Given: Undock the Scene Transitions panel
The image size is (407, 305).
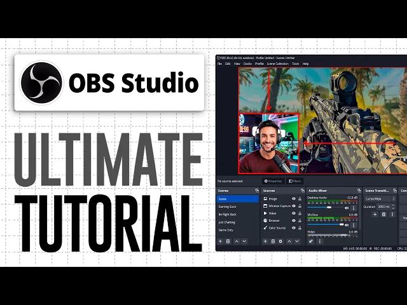Looking at the screenshot, I should click(x=394, y=191).
